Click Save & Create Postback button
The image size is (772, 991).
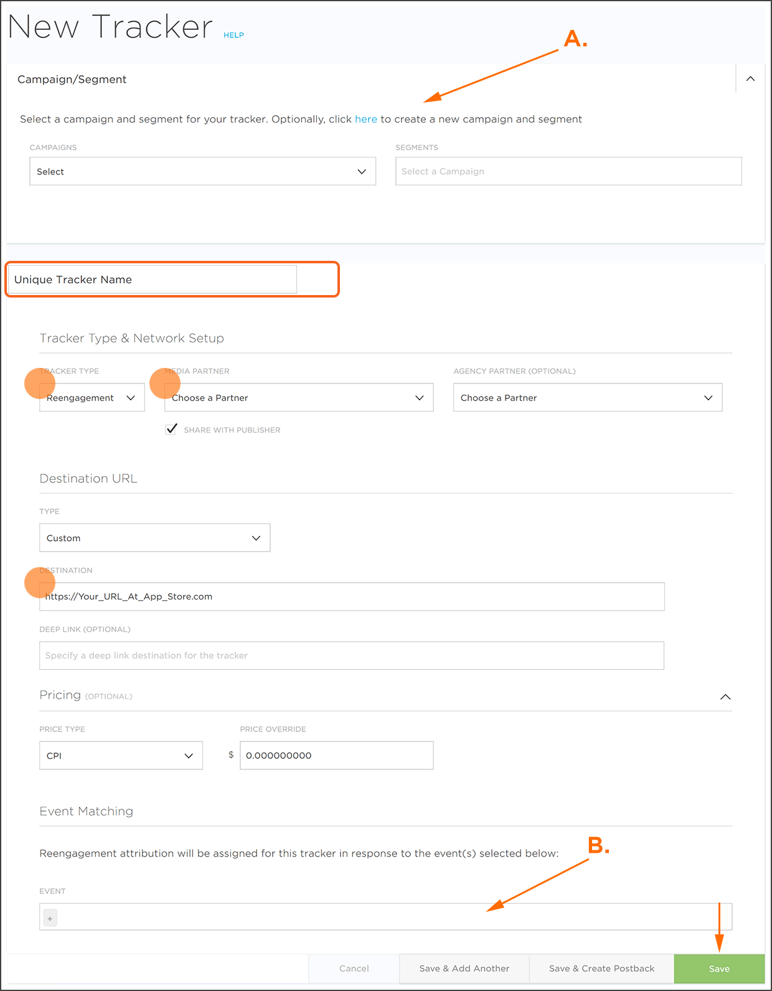point(601,969)
